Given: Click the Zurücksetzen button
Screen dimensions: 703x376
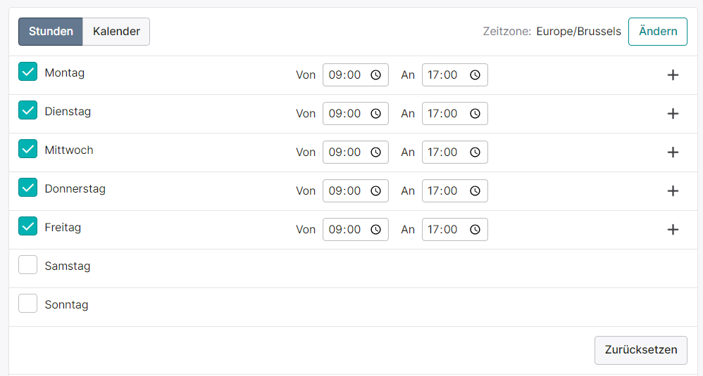Looking at the screenshot, I should [x=641, y=350].
